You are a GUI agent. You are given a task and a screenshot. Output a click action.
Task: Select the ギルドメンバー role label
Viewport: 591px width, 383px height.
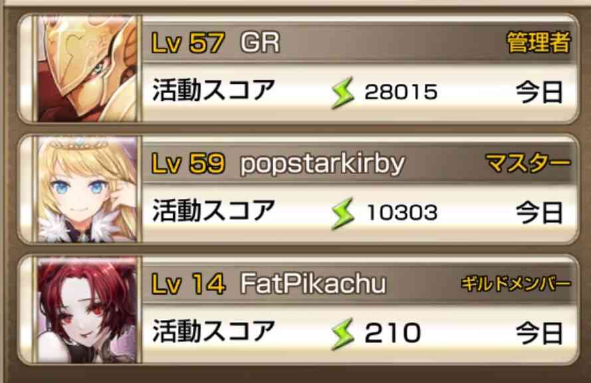click(516, 284)
